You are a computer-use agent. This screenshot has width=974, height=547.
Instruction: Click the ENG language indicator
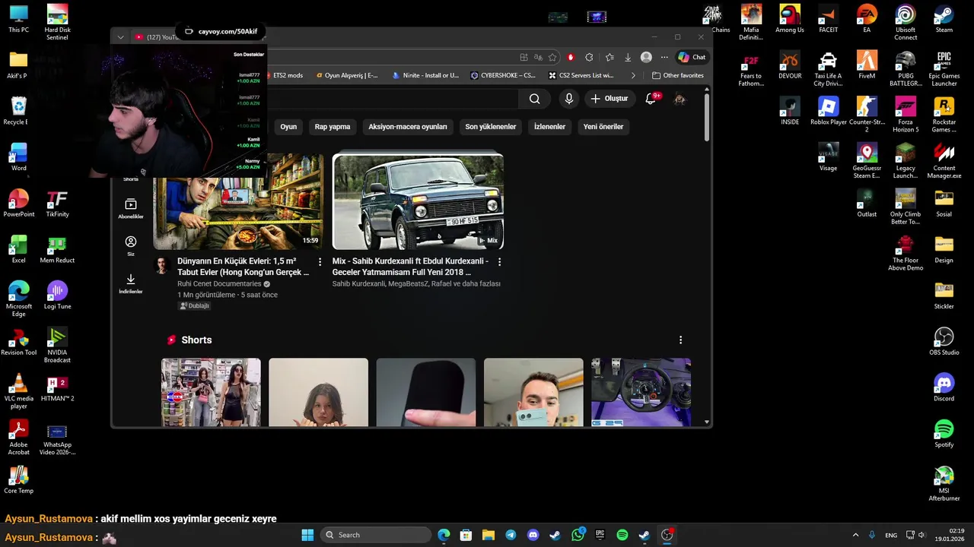[890, 535]
